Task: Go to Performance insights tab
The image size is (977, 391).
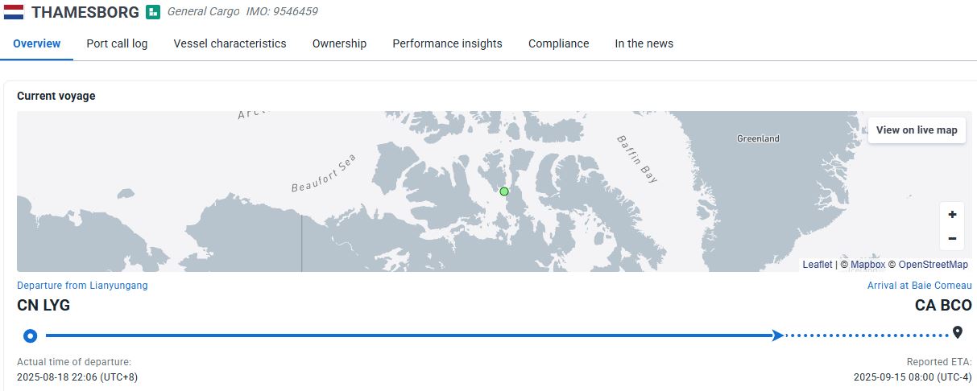Action: pyautogui.click(x=447, y=43)
